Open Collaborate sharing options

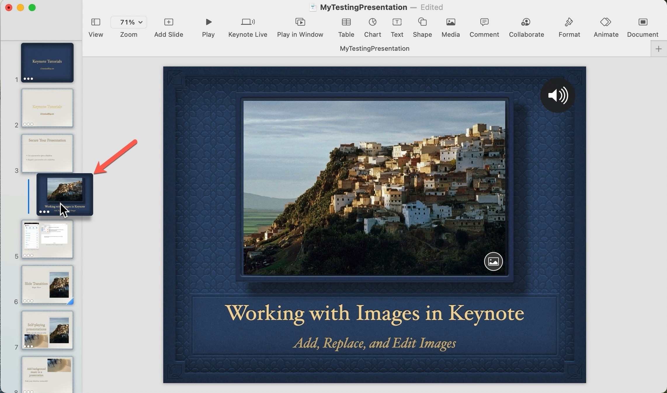[526, 26]
